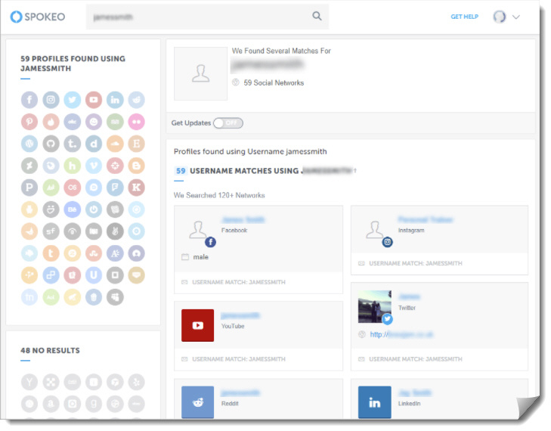Open the Tinder flame icon
551x431 pixels.
(x=51, y=122)
